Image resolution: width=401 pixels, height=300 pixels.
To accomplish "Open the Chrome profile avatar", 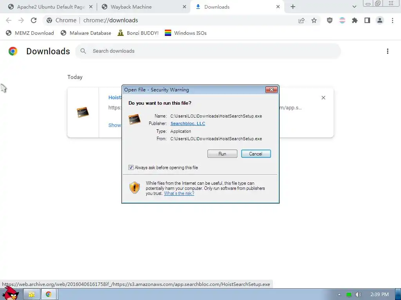I will 380,20.
